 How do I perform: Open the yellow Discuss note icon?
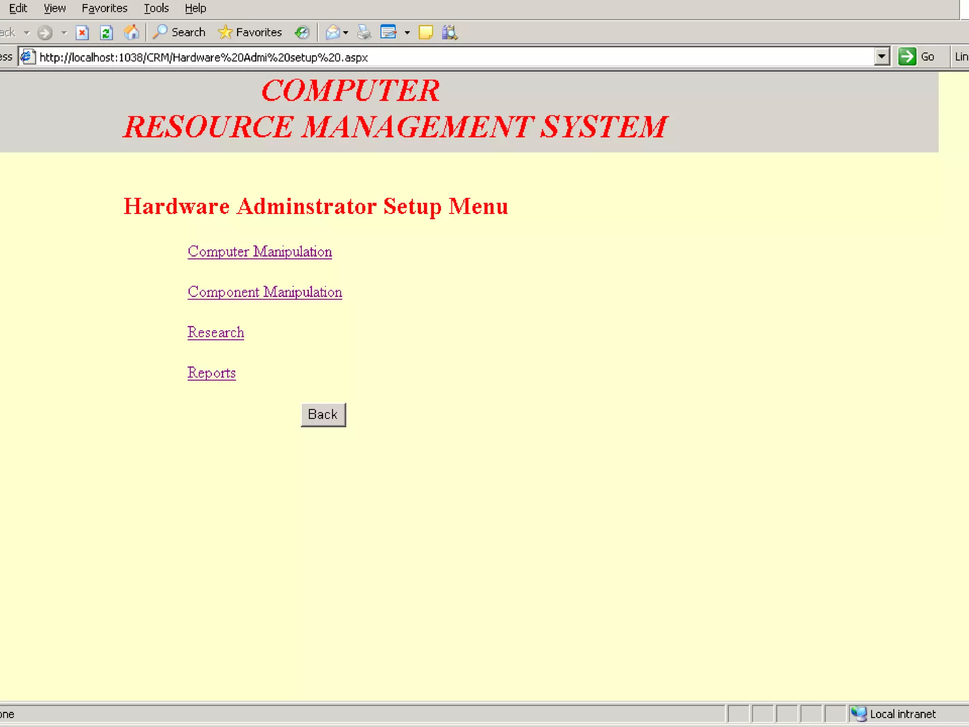[425, 32]
